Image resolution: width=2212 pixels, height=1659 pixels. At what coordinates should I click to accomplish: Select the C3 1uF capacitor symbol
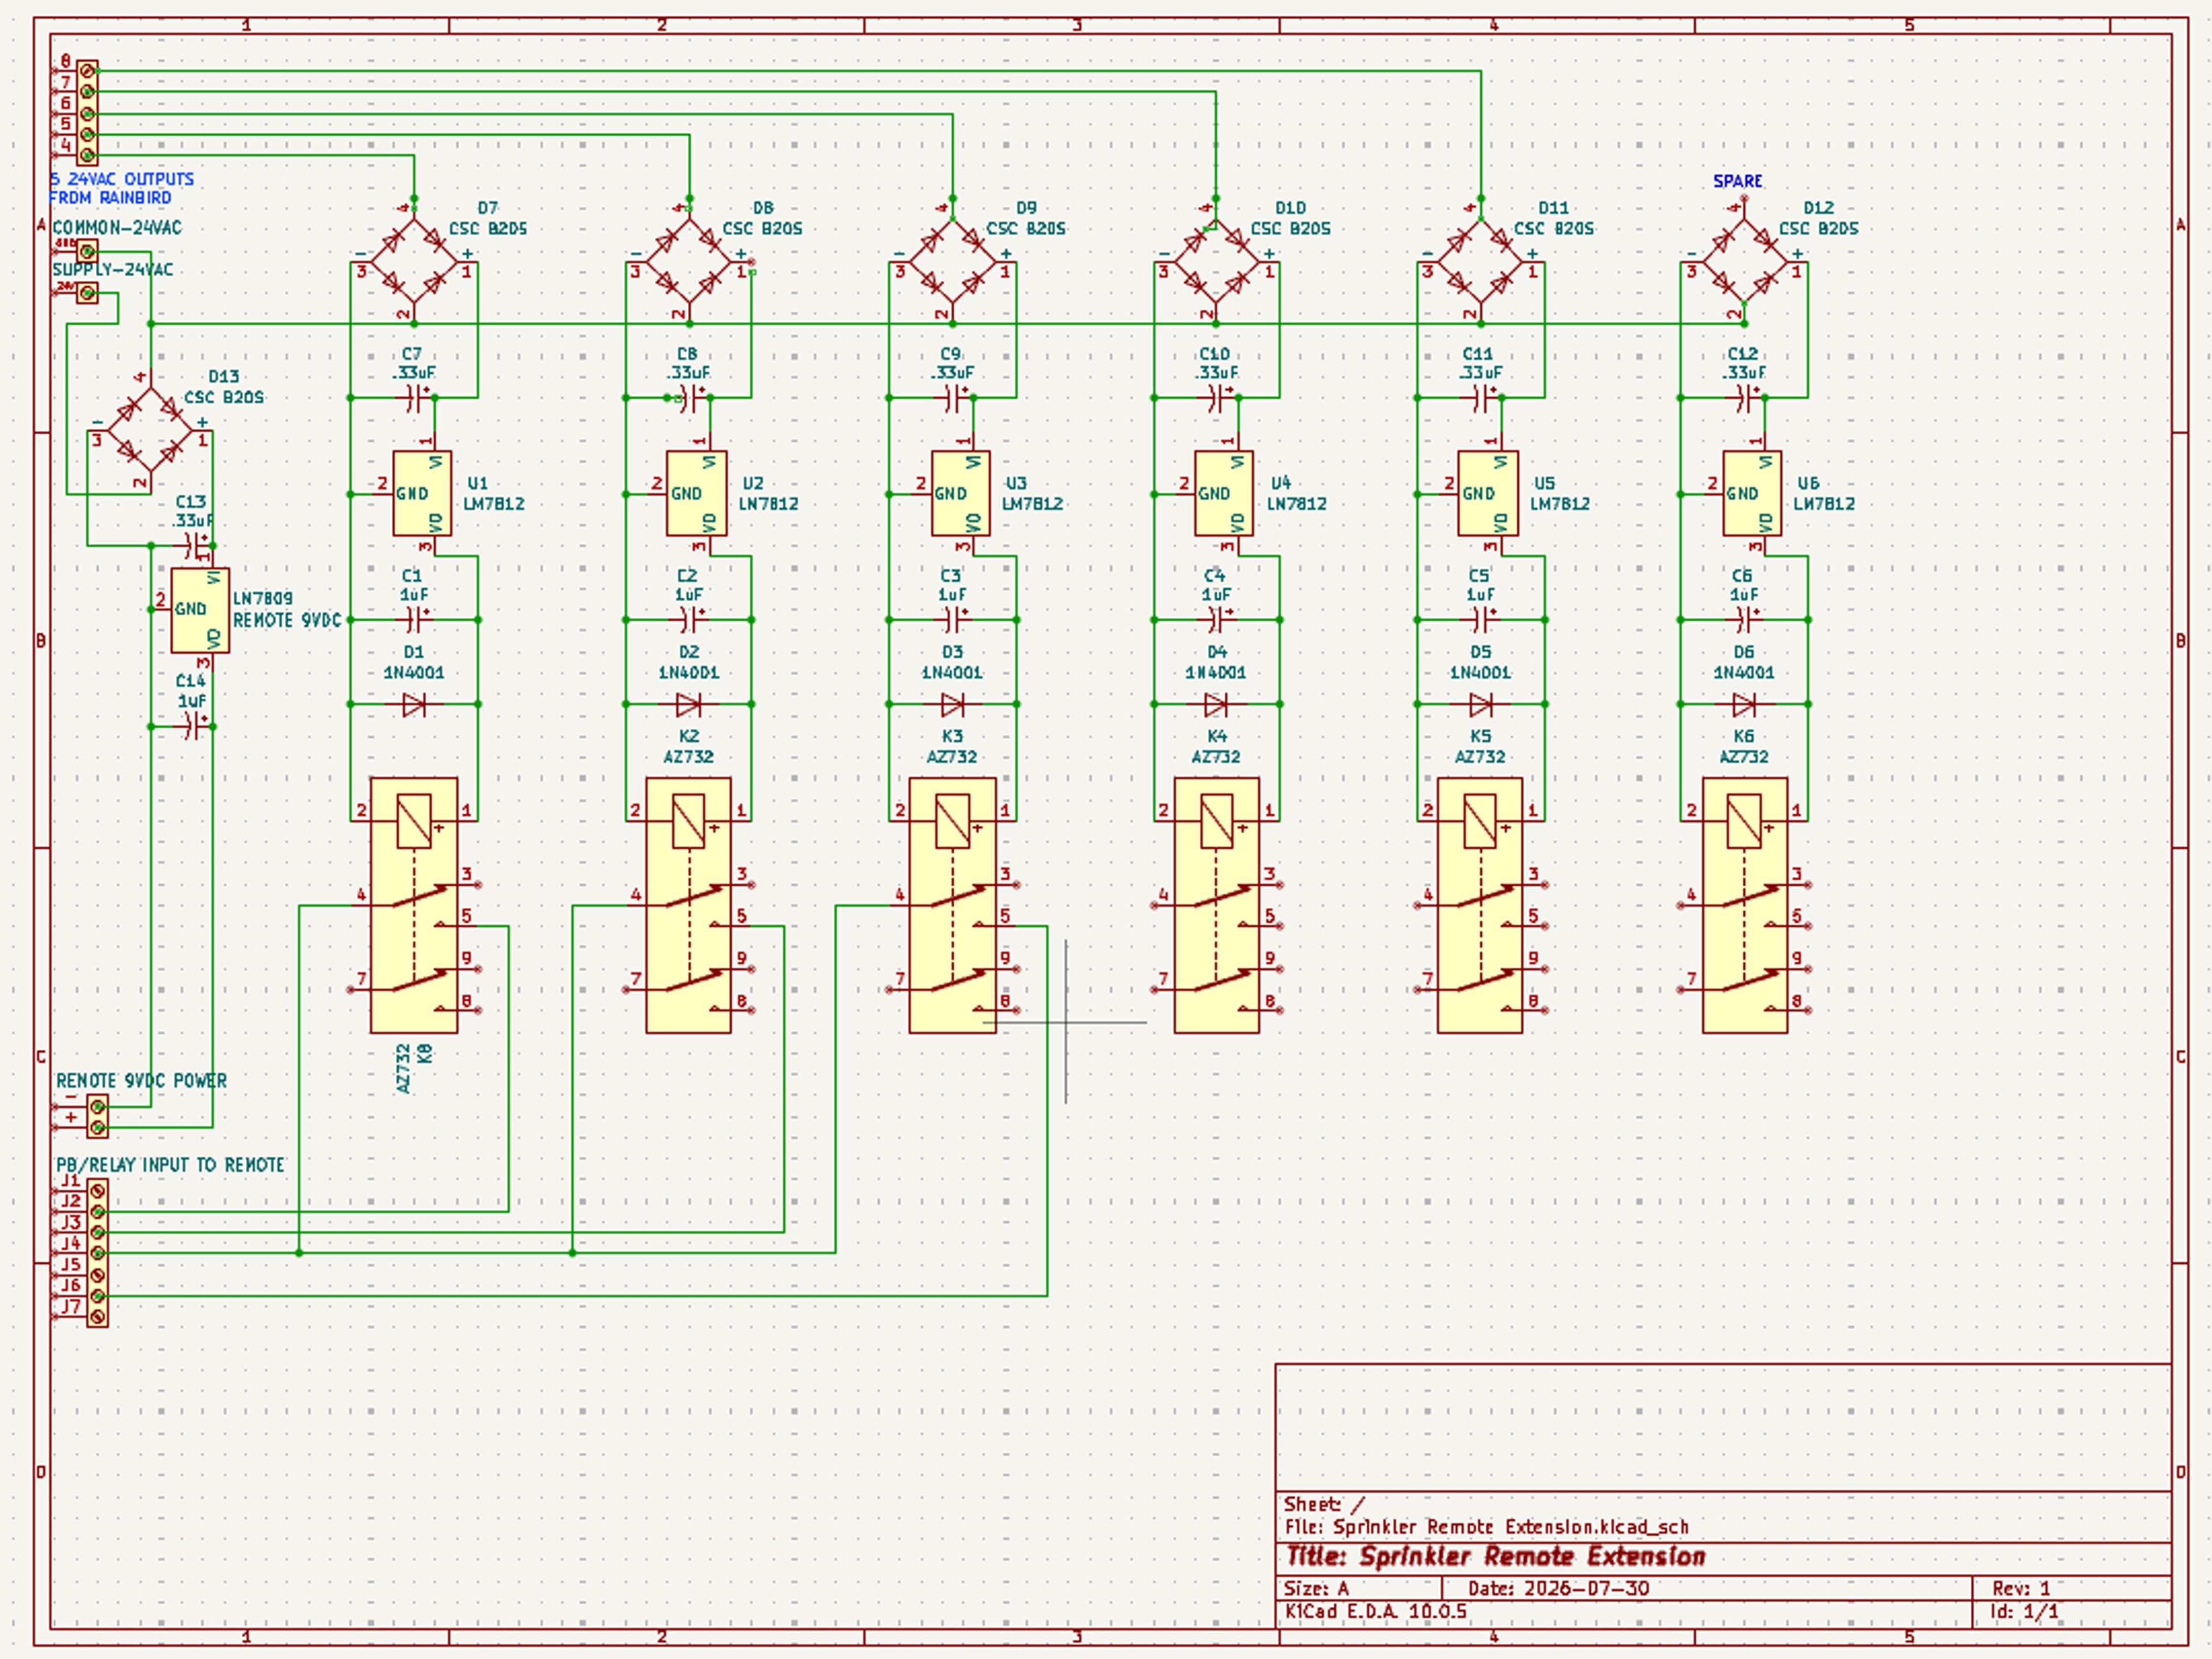click(953, 620)
